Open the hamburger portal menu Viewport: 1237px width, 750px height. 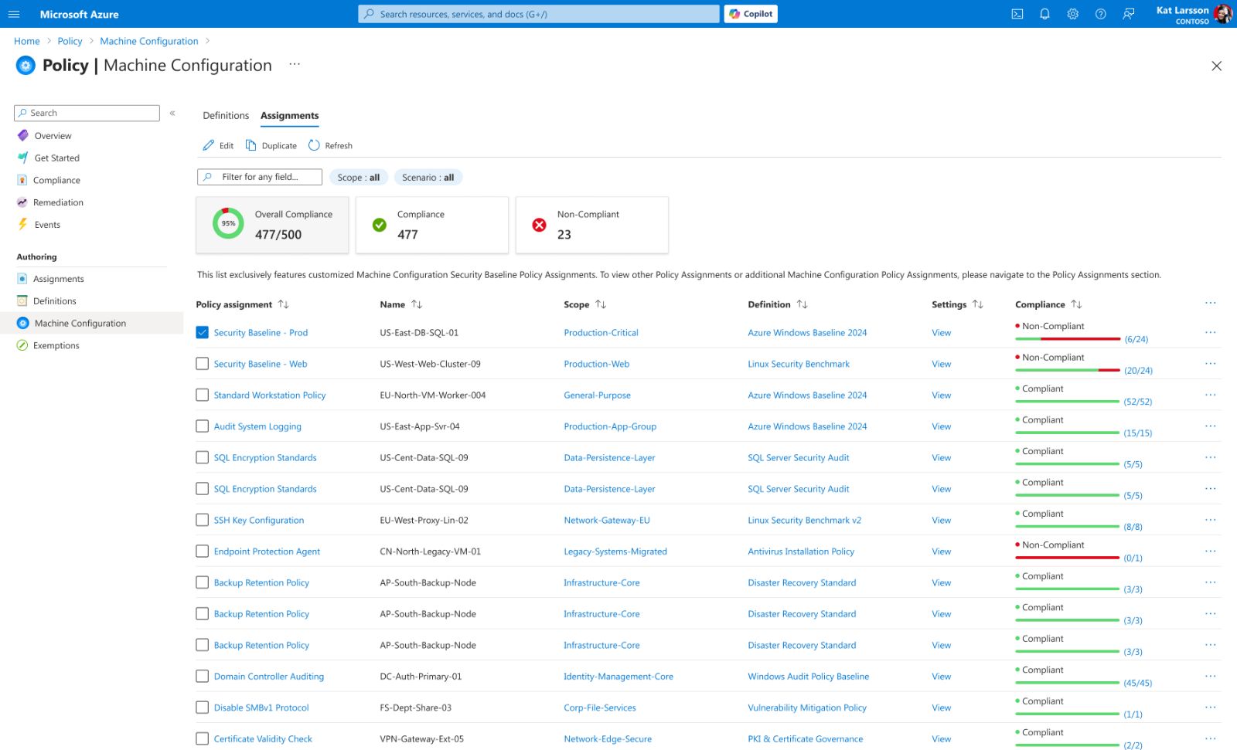coord(14,14)
